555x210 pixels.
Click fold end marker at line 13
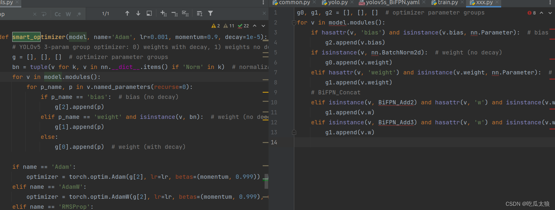click(x=294, y=132)
